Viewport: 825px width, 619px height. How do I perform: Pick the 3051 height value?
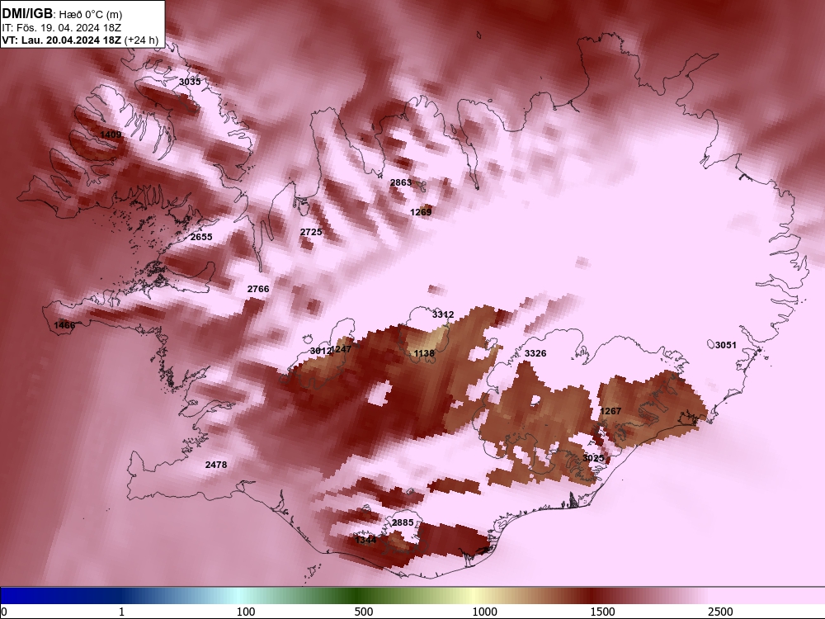pos(725,345)
